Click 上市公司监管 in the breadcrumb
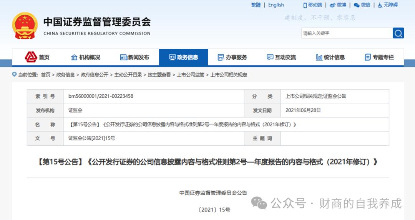The width and height of the screenshot is (415, 220). (191, 75)
